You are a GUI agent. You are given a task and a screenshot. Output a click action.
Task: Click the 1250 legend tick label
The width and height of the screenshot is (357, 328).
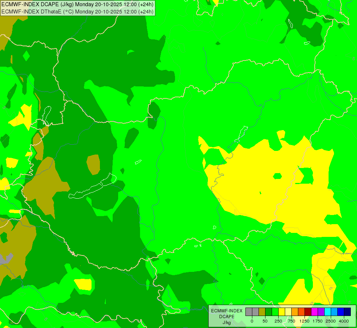point(304,321)
